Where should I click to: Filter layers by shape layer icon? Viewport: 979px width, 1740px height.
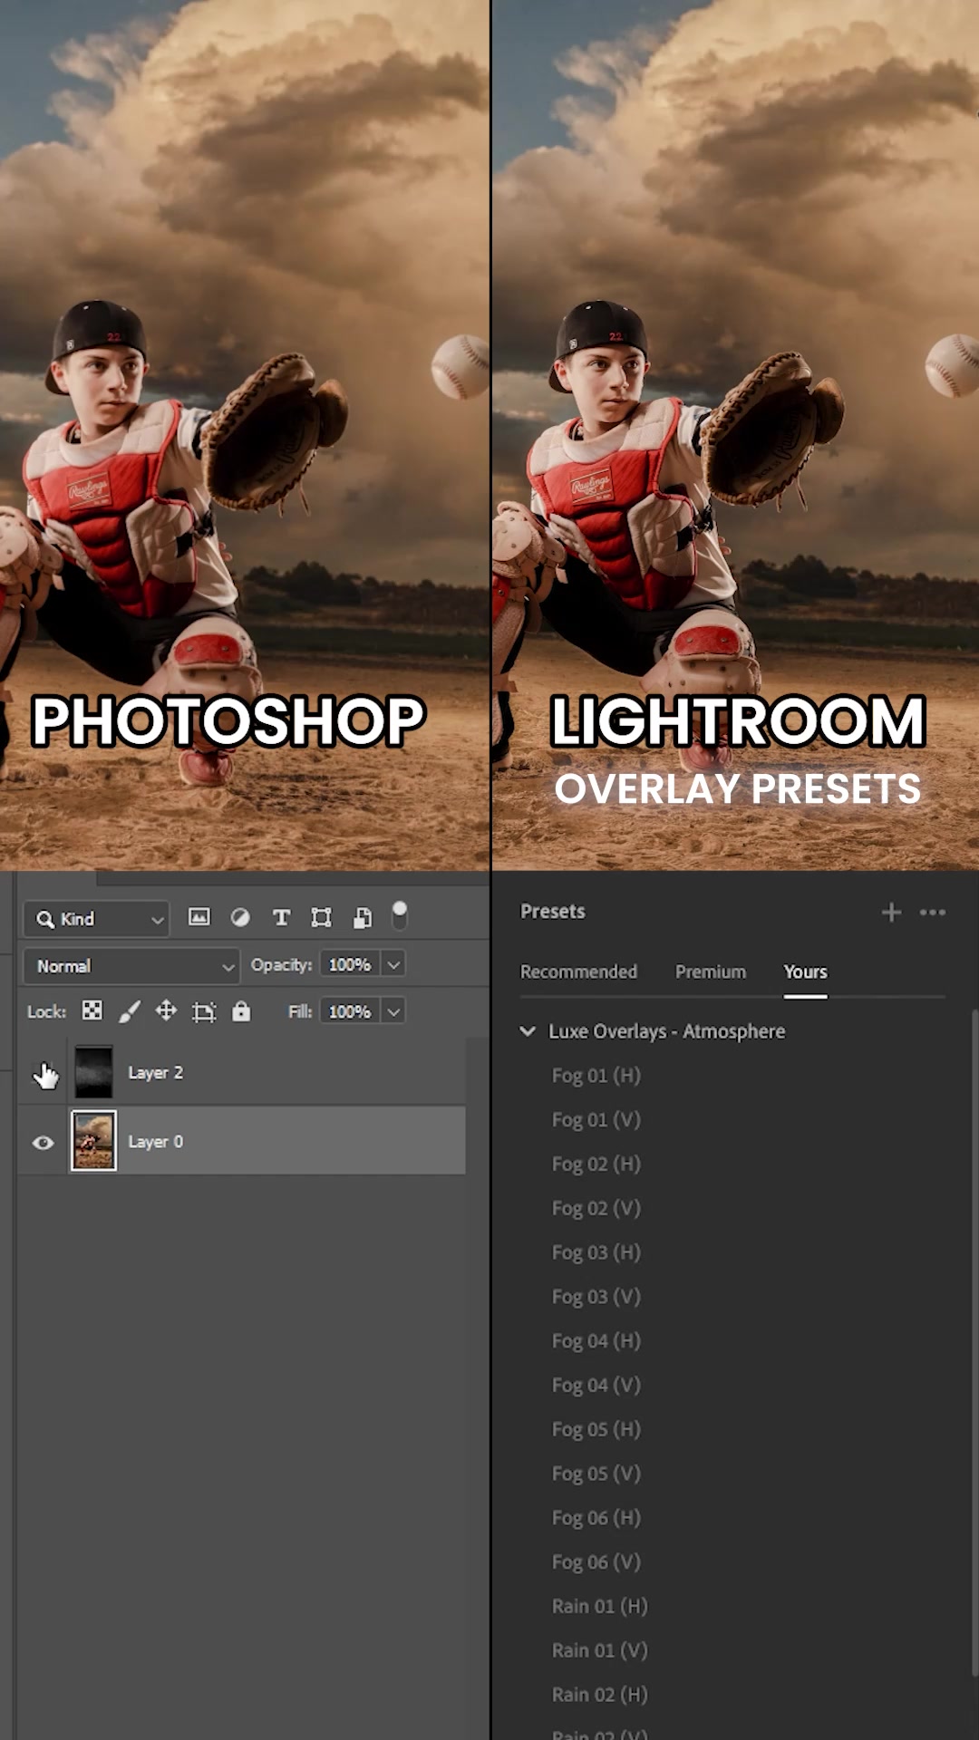coord(321,917)
